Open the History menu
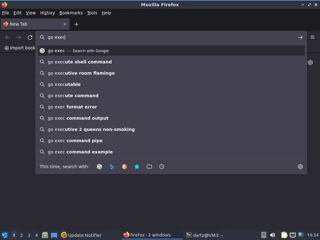This screenshot has width=320, height=240. pyautogui.click(x=47, y=13)
